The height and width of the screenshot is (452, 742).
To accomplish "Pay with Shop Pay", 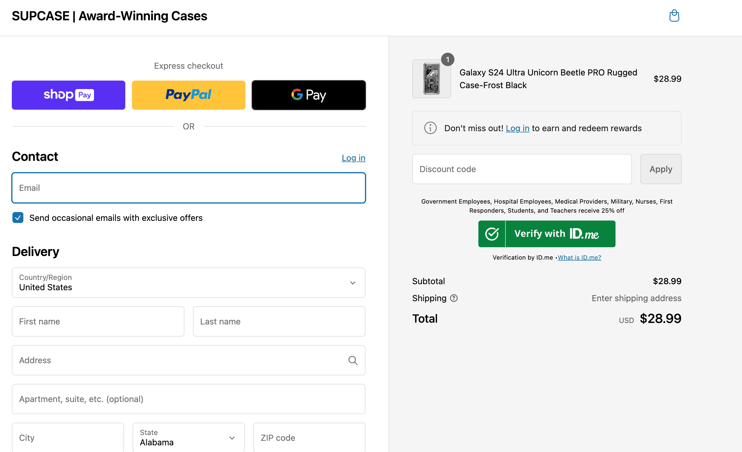I will coord(69,95).
